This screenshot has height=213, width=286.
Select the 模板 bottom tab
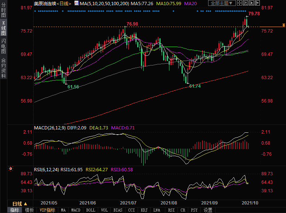tap(30, 210)
